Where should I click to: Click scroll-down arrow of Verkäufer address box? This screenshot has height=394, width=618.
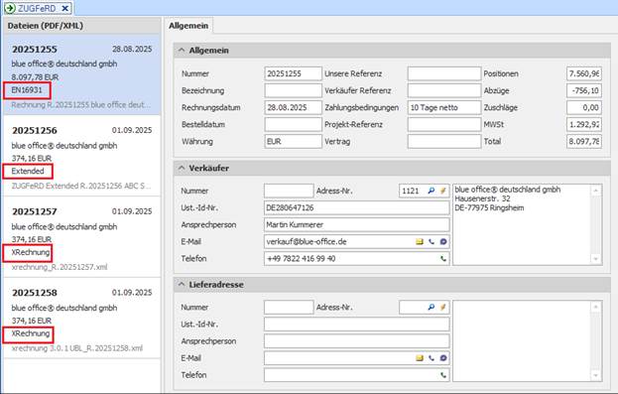coord(596,259)
